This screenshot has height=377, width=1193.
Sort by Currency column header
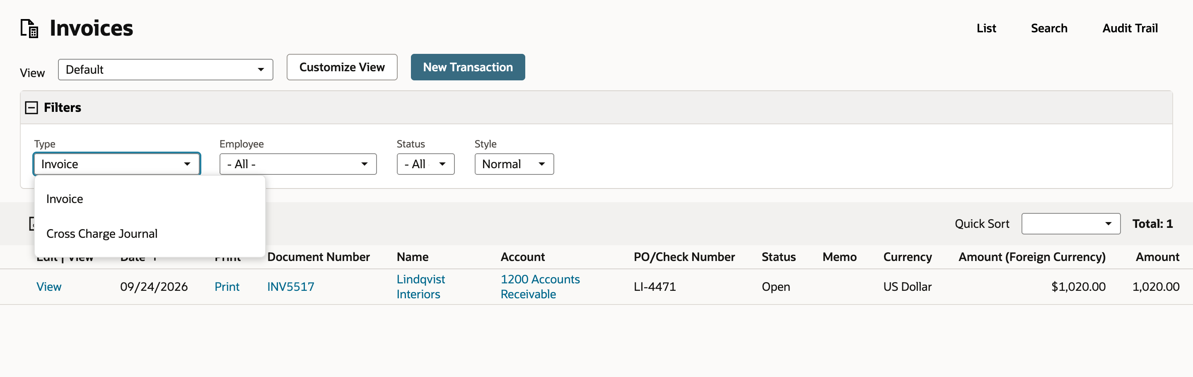(907, 257)
